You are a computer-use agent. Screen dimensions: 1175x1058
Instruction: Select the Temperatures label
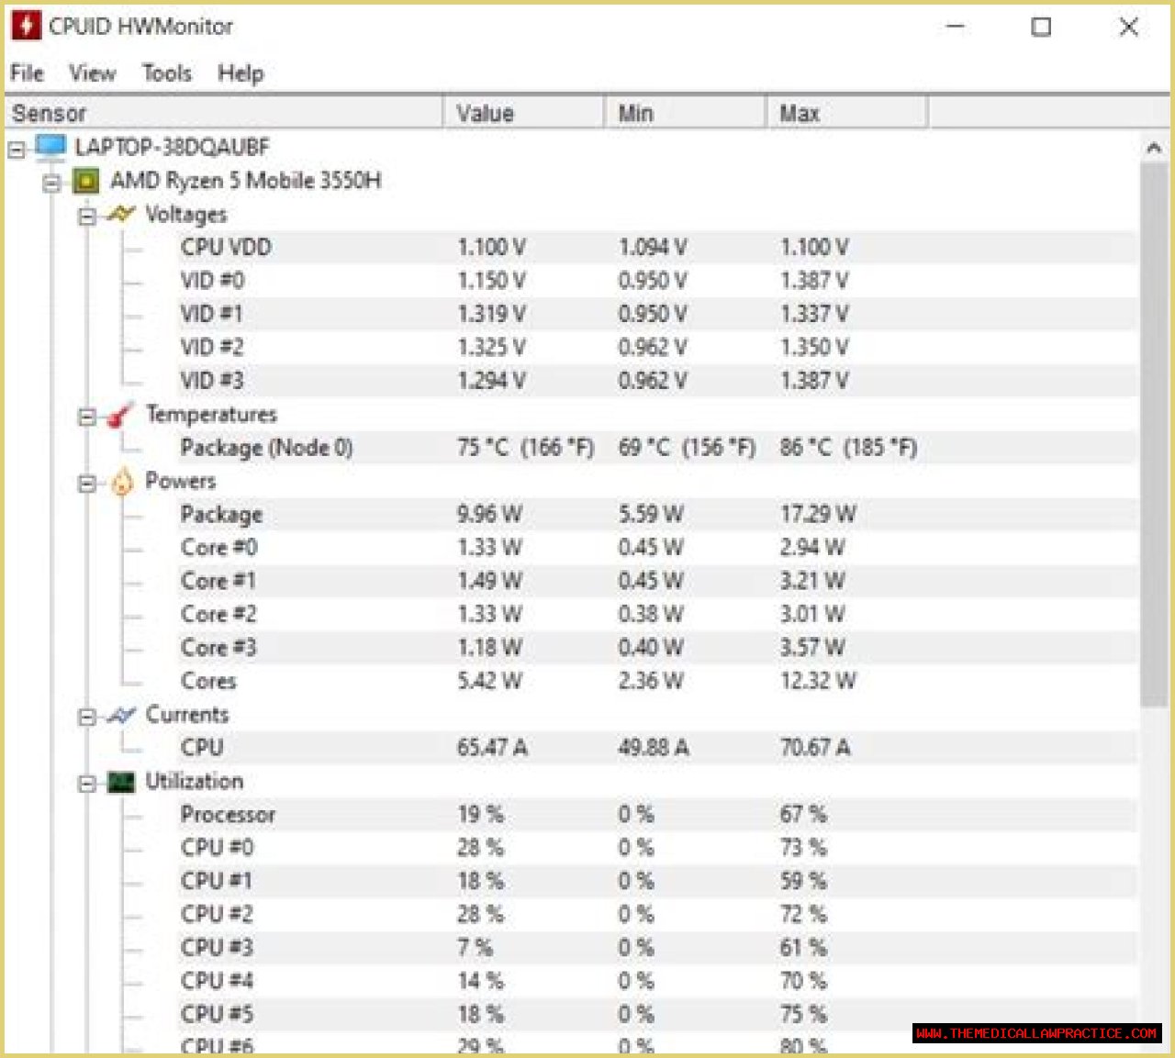point(211,415)
